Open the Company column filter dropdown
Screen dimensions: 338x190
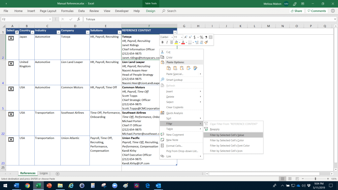point(87,32)
